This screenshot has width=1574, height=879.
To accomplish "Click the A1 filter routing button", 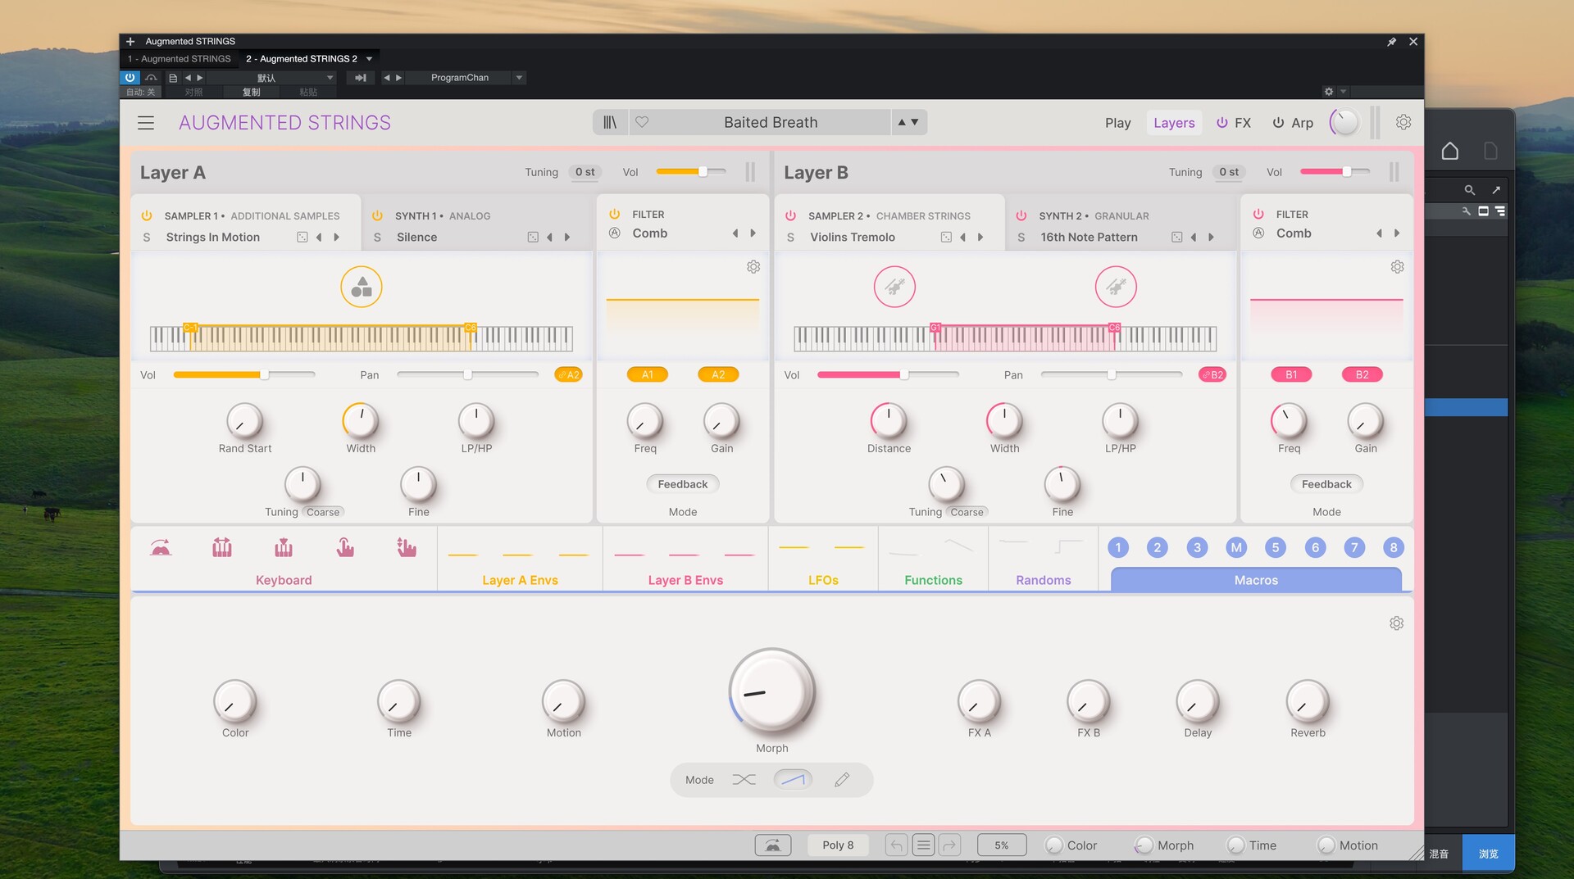I will [x=648, y=374].
